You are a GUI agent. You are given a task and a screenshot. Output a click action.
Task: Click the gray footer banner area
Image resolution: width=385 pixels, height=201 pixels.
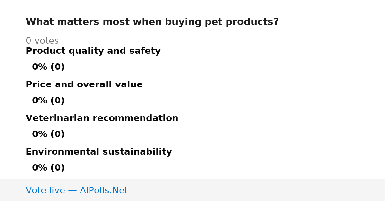(x=193, y=190)
